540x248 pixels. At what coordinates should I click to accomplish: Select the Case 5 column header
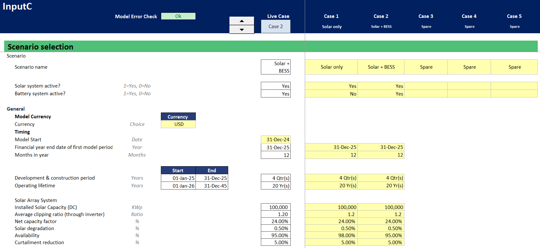[x=514, y=16]
